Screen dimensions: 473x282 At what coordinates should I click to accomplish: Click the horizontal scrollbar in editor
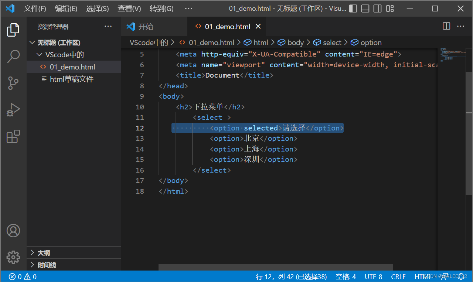click(x=276, y=267)
